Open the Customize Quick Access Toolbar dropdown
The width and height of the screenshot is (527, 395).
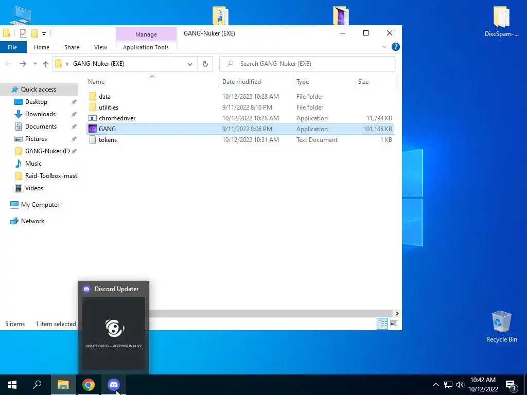(x=44, y=33)
